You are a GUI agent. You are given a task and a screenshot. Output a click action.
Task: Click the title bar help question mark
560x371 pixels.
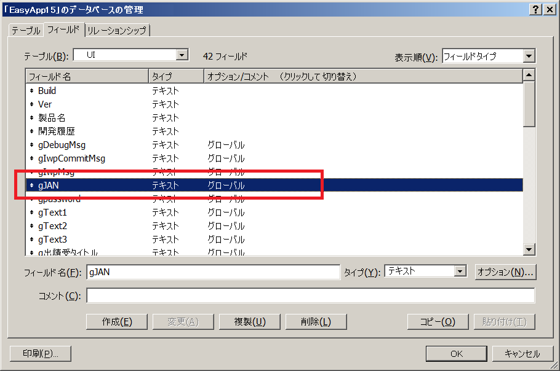click(x=535, y=10)
